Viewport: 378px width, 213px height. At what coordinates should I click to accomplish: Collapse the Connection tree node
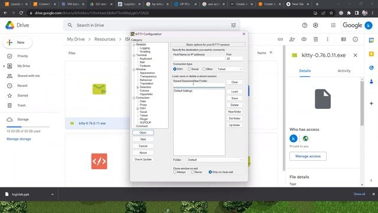(134, 98)
